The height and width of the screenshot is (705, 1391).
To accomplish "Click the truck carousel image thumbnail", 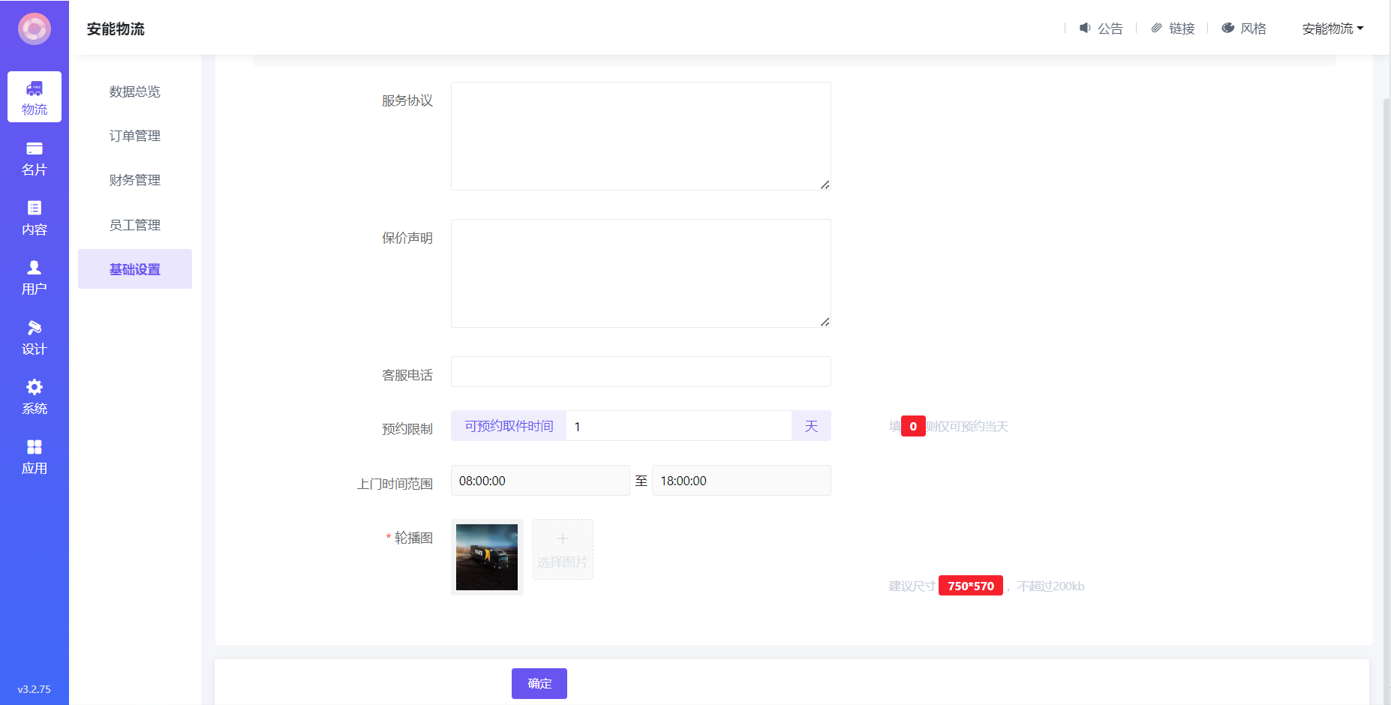I will tap(487, 556).
